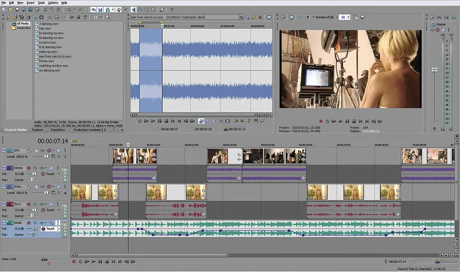Open Track FX on the GVs track

(x=29, y=150)
